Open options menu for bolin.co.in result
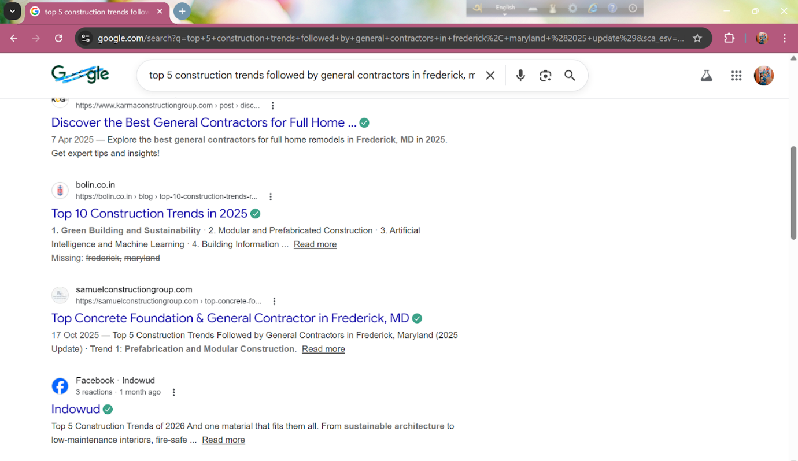The image size is (798, 461). (x=270, y=196)
